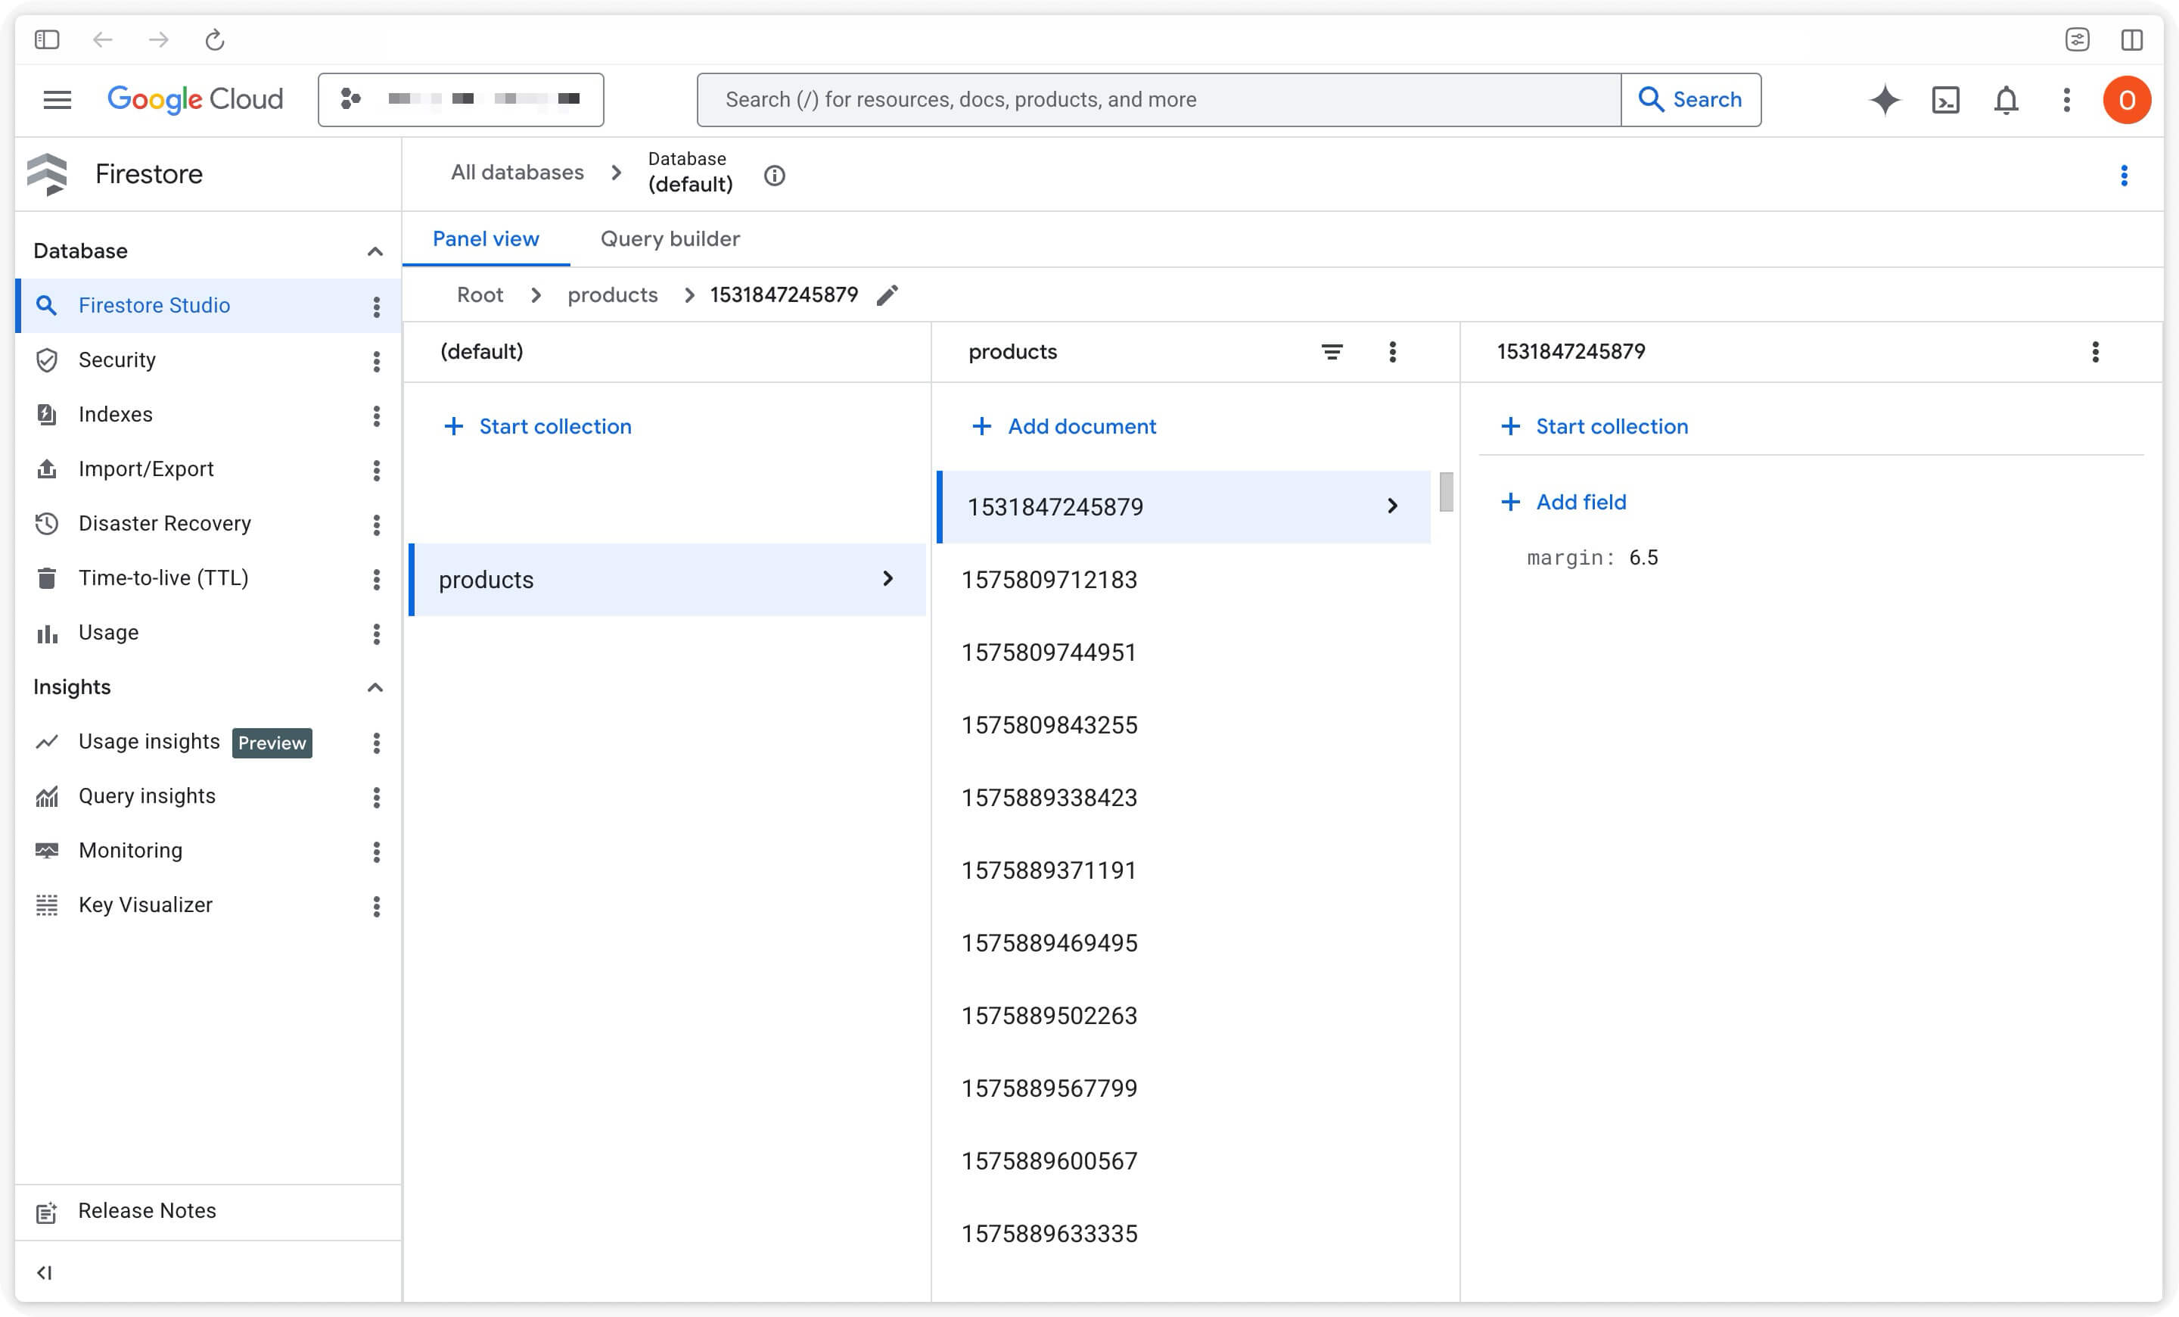2179x1317 pixels.
Task: Open three-dot menu of products collection
Action: click(x=1392, y=352)
